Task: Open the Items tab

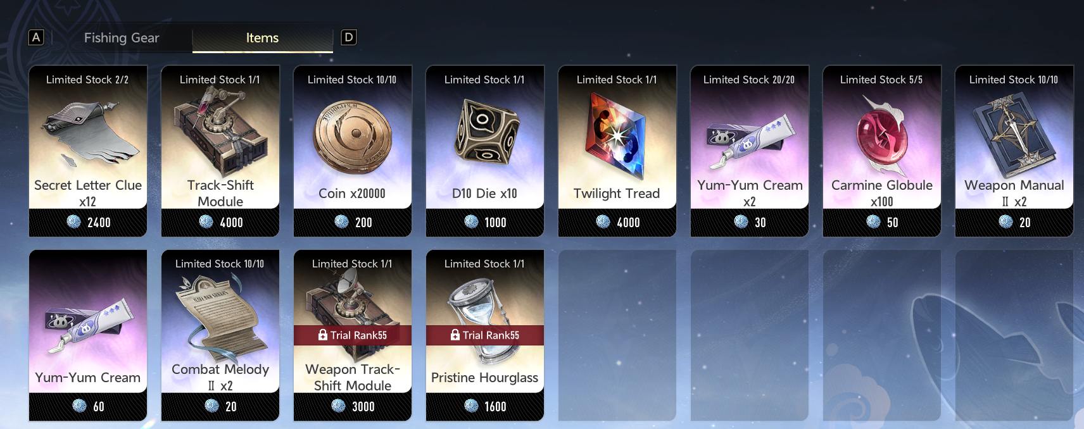Action: (262, 38)
